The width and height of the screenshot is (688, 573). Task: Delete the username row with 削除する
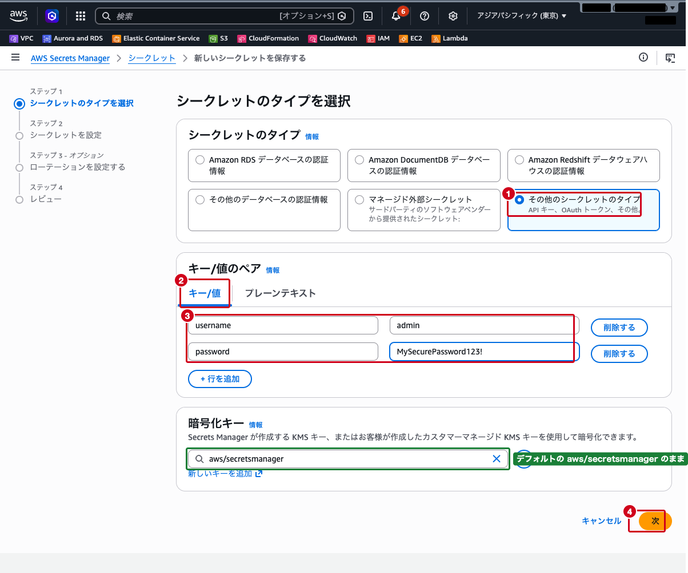click(x=619, y=328)
